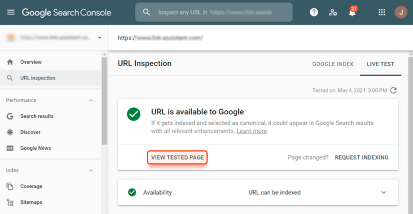View Search results performance report

[37, 116]
